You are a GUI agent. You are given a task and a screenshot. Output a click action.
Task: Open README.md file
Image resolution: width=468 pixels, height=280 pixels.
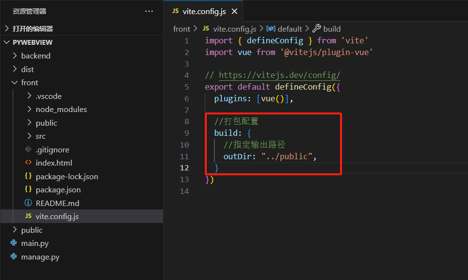(57, 203)
